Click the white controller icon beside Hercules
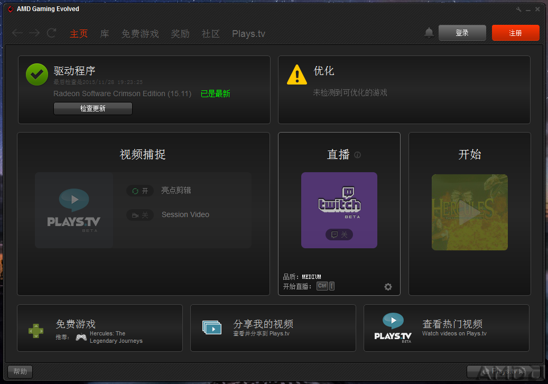This screenshot has width=548, height=384. pyautogui.click(x=81, y=337)
